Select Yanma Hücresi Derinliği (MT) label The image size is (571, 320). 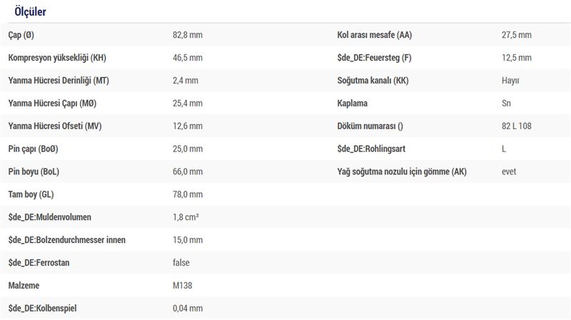click(x=59, y=81)
